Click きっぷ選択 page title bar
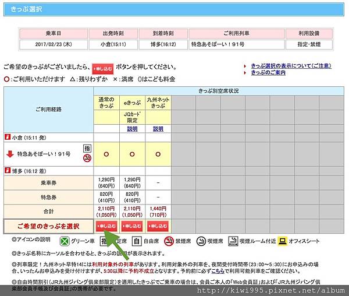Viewport: 349px width, 296px height. click(174, 9)
